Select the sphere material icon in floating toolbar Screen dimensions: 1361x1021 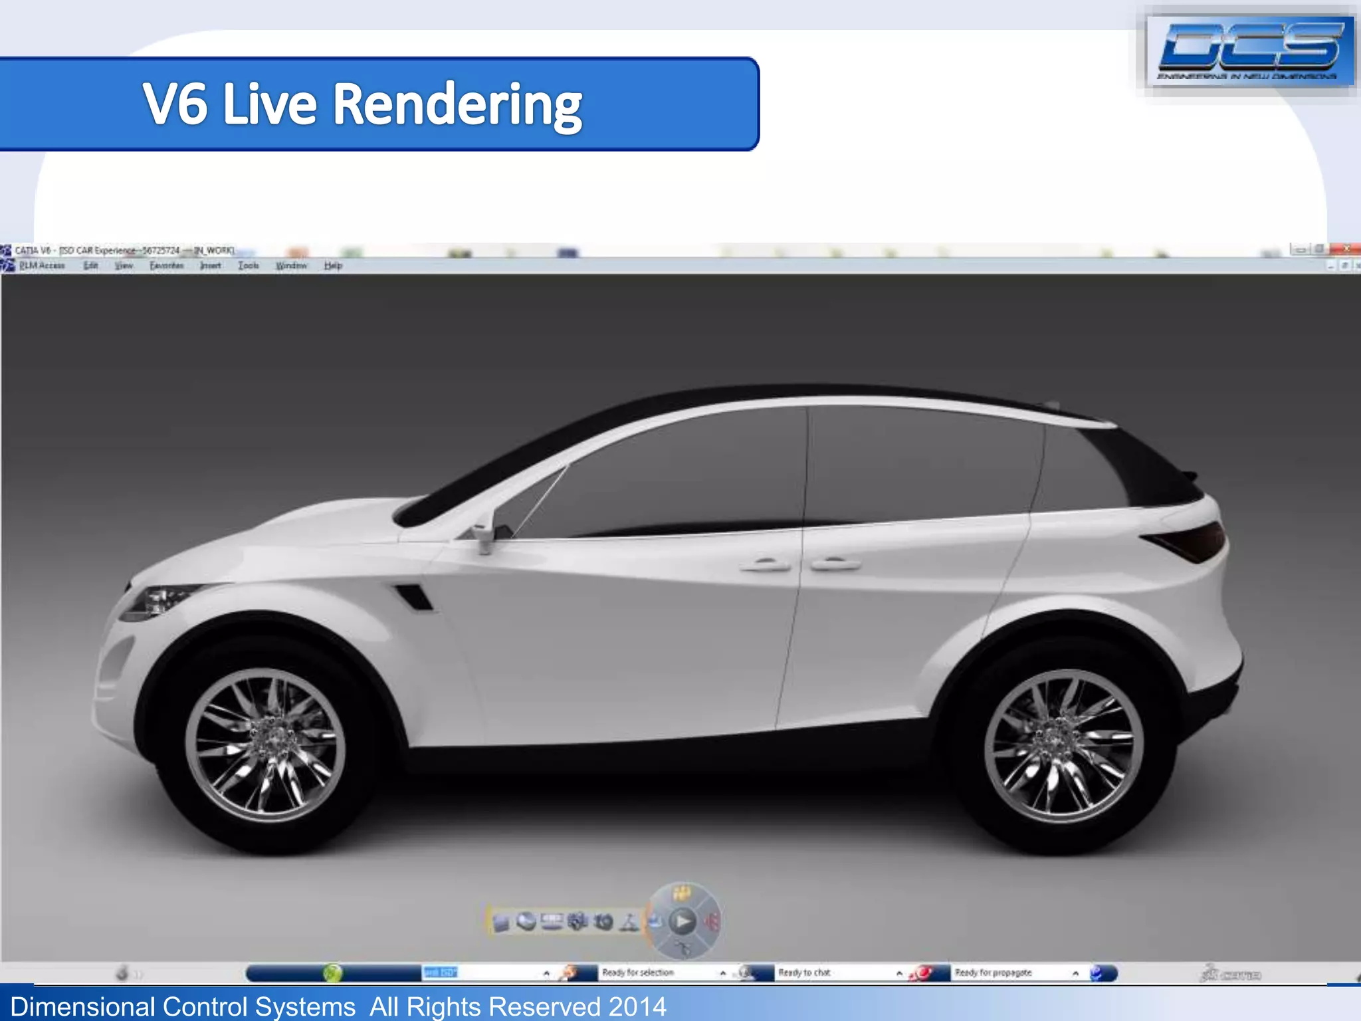[x=526, y=922]
